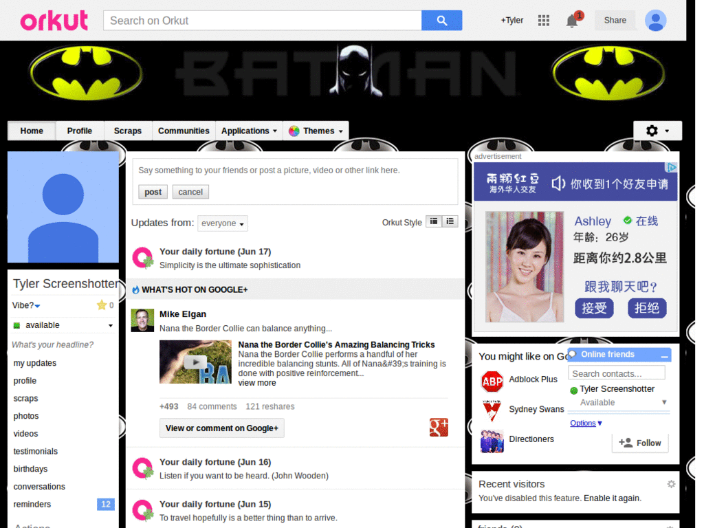
Task: Click view more under the video description
Action: (x=257, y=382)
